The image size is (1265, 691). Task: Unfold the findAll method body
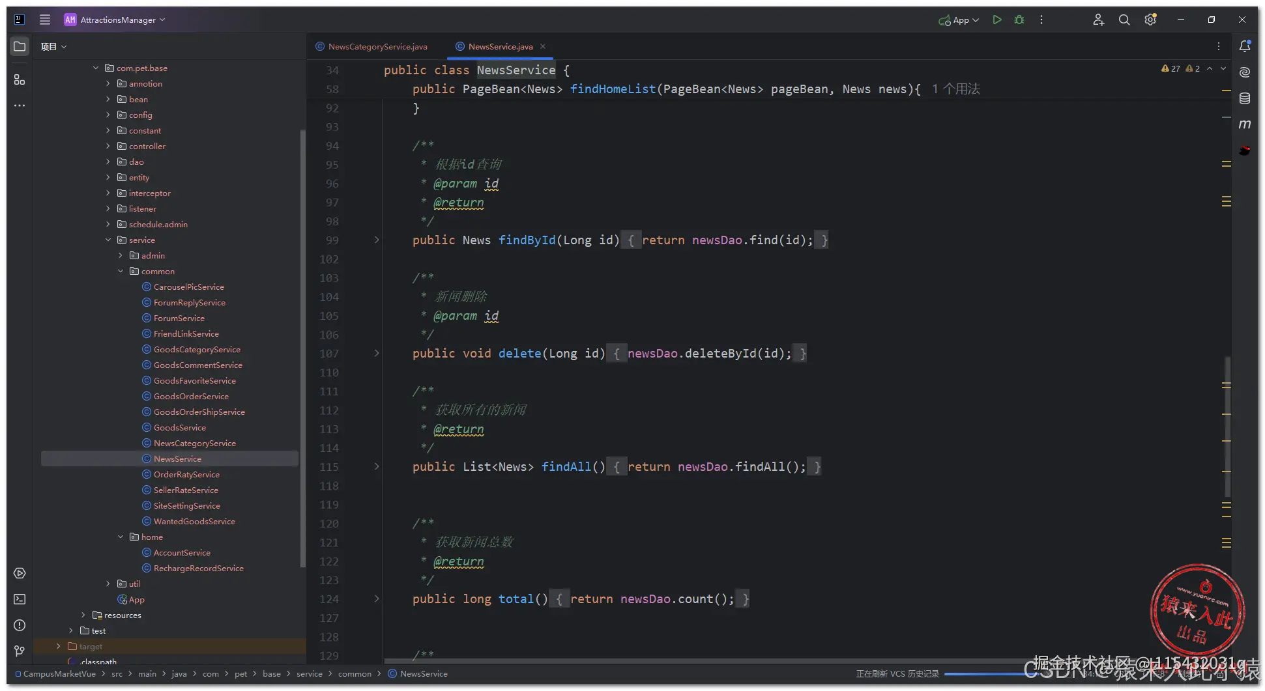(377, 466)
